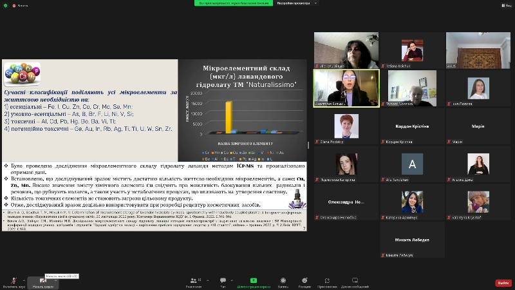
Task: Click the green Share Screen button
Action: click(x=254, y=282)
